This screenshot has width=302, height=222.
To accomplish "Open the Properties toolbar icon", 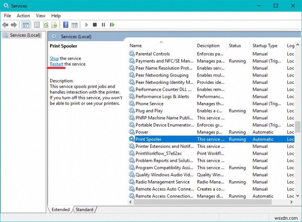I will point(37,25).
